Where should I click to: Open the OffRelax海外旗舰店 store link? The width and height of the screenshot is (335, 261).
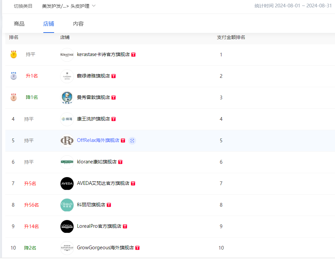pyautogui.click(x=98, y=140)
